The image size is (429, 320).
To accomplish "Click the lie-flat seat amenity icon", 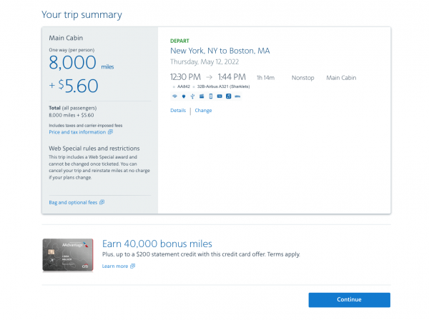I will pyautogui.click(x=237, y=96).
